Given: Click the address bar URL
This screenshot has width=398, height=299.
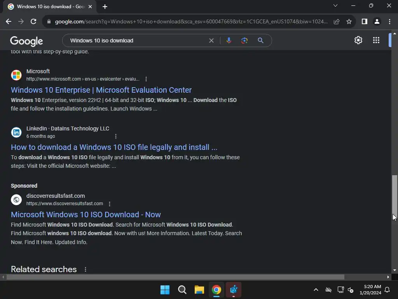Looking at the screenshot, I should (x=191, y=22).
